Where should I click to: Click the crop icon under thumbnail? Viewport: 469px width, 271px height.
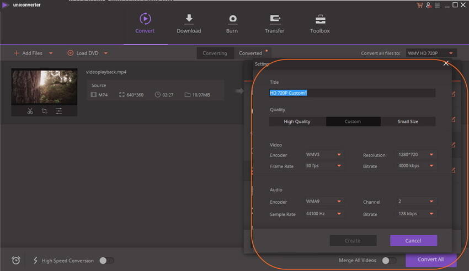[x=44, y=111]
